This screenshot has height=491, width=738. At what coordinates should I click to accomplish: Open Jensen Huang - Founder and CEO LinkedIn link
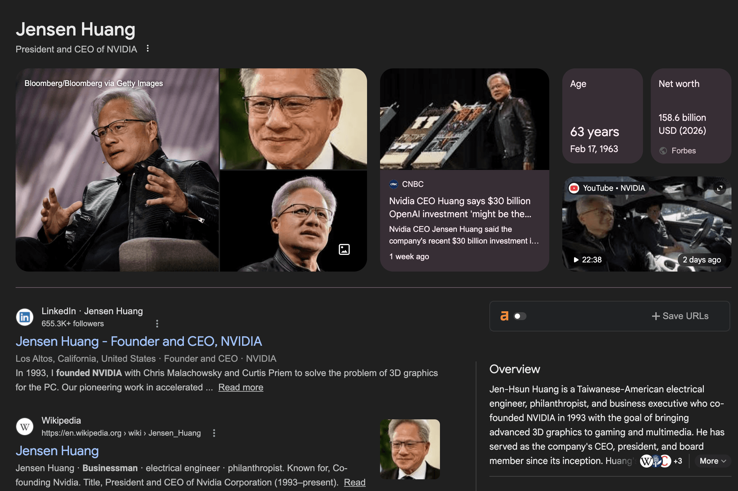point(139,342)
